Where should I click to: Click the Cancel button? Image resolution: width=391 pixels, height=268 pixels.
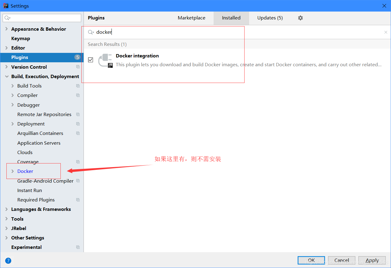342,260
